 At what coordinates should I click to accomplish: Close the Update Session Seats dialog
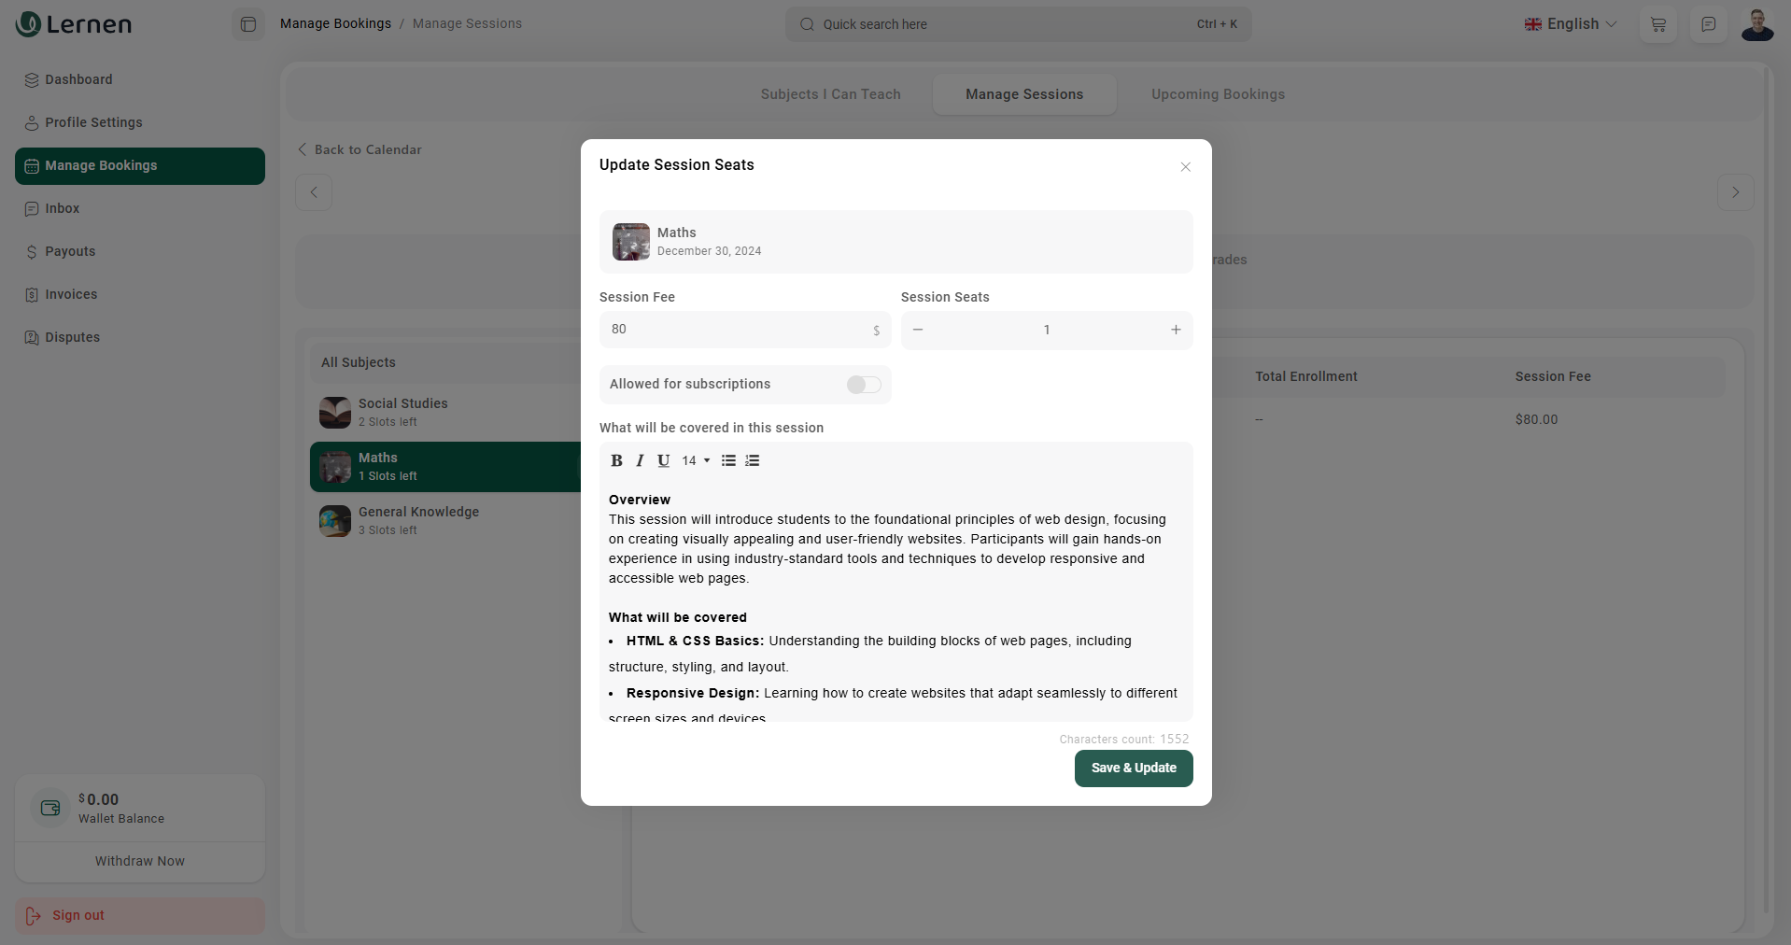(1185, 167)
